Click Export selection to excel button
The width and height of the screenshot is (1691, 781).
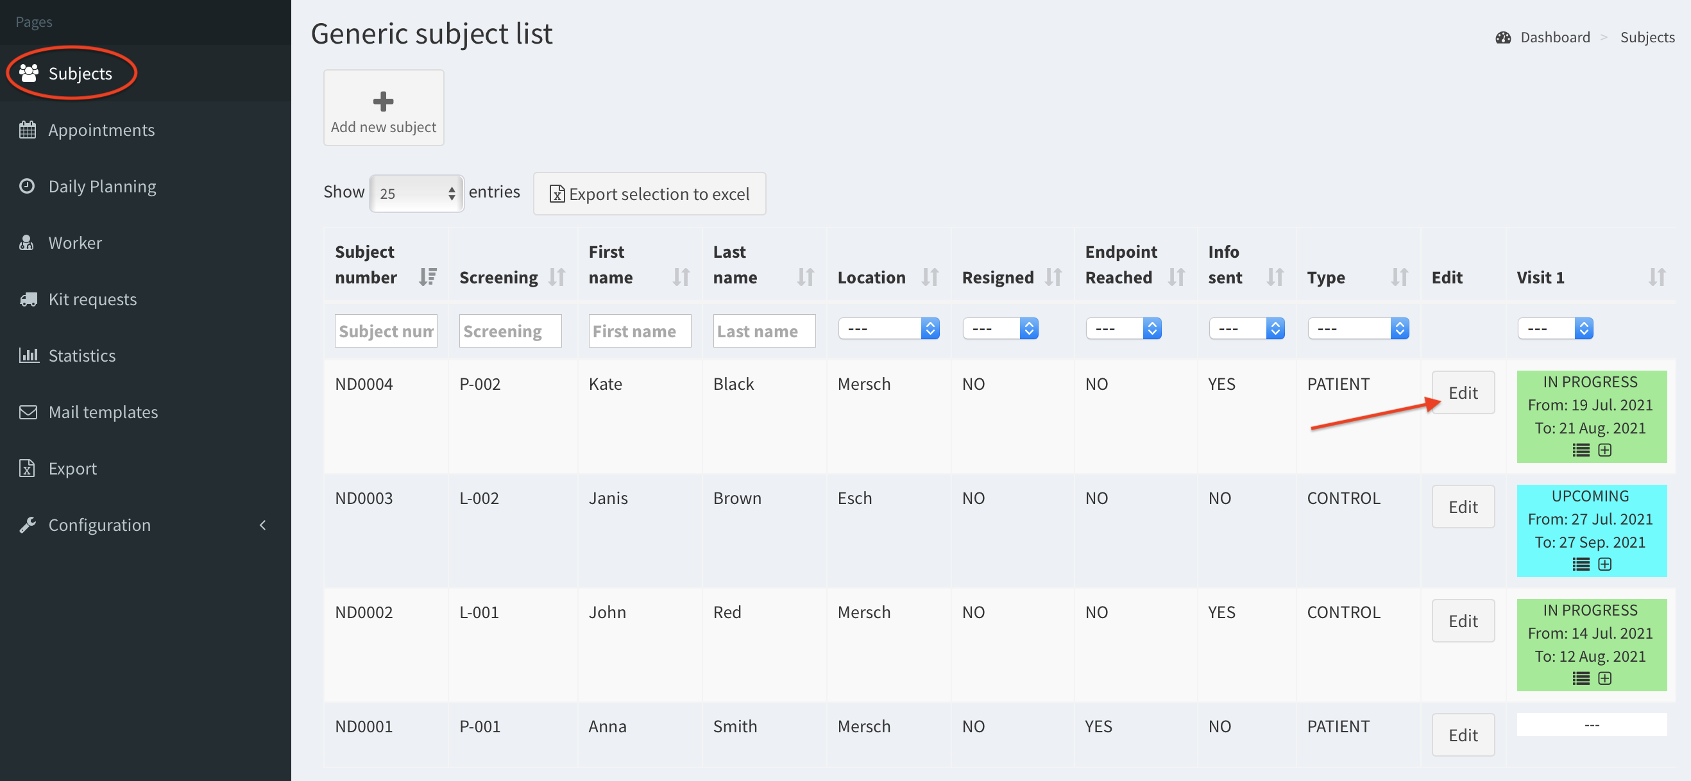[x=649, y=194]
